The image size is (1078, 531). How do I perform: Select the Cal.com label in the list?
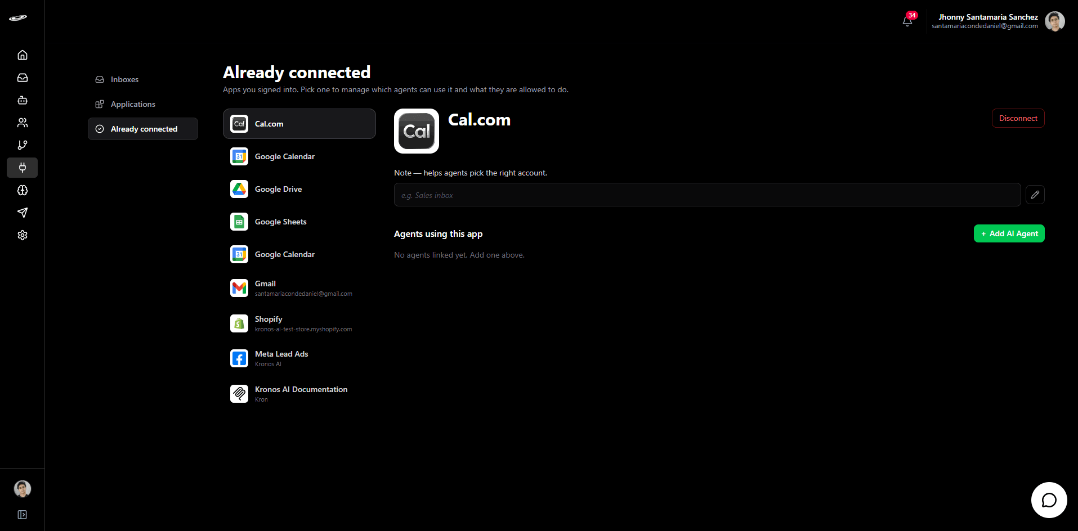269,124
